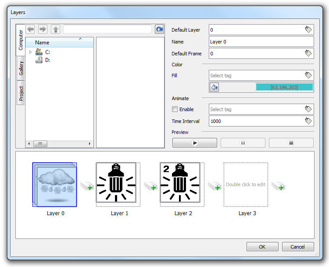Click the back navigation arrow
The image size is (329, 267).
point(30,29)
